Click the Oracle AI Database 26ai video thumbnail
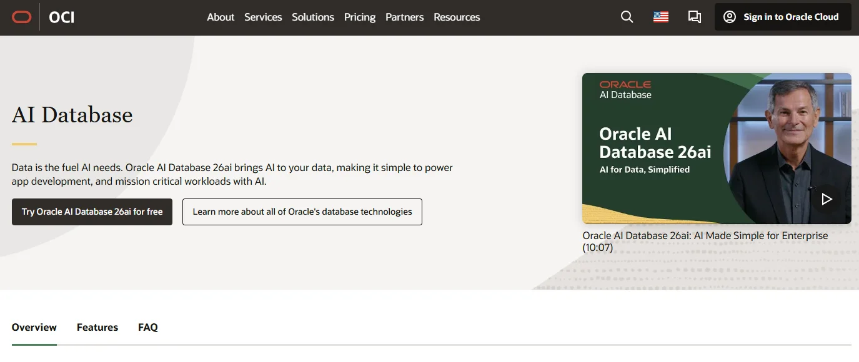 pos(716,148)
